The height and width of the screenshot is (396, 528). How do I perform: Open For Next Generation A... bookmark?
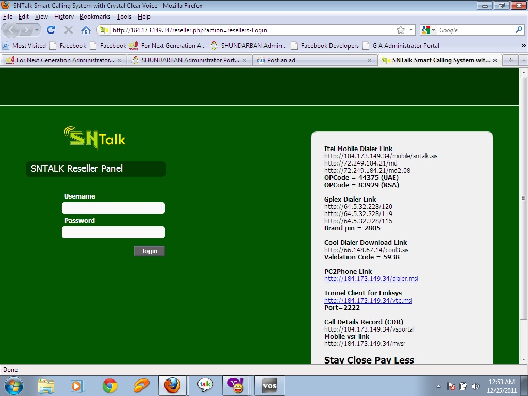point(168,45)
